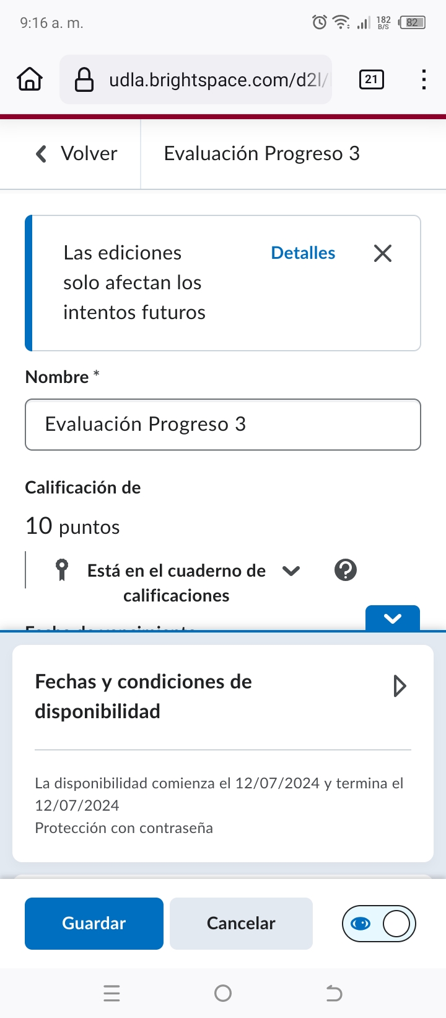Click the Cancelar button
Screen dimensions: 446x1018
pyautogui.click(x=241, y=924)
